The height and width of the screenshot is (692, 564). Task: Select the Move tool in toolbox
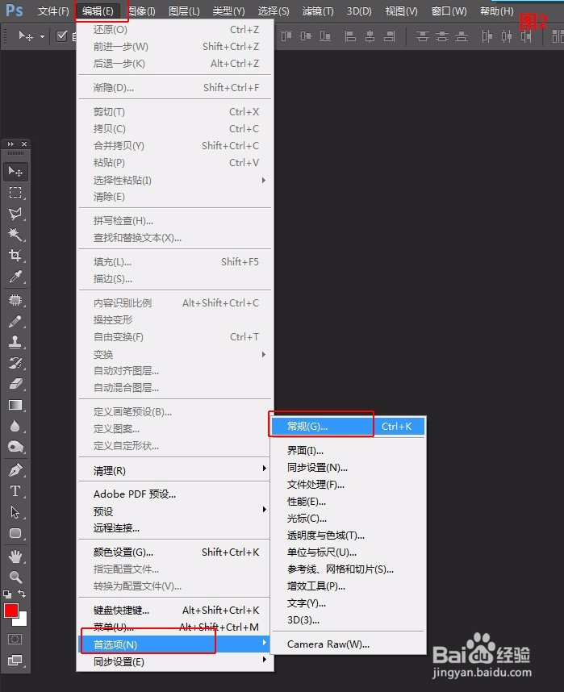pyautogui.click(x=15, y=171)
